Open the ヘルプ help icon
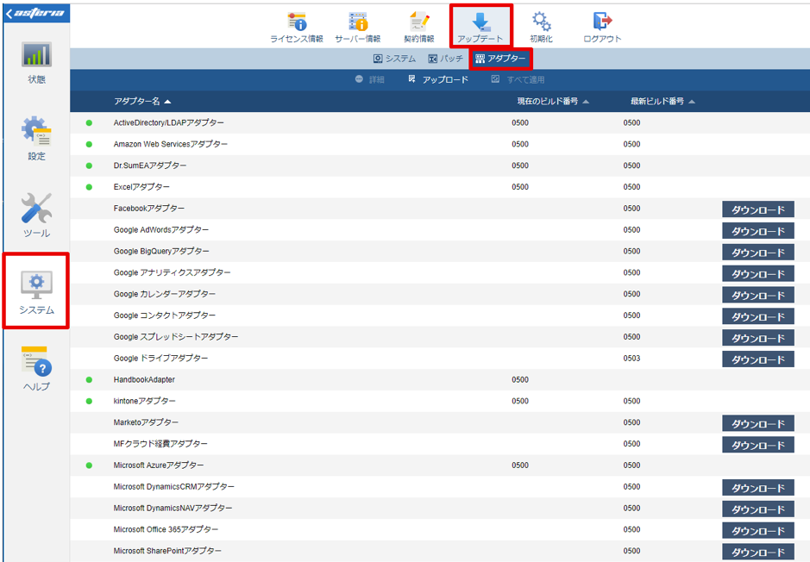This screenshot has height=562, width=810. coord(36,361)
